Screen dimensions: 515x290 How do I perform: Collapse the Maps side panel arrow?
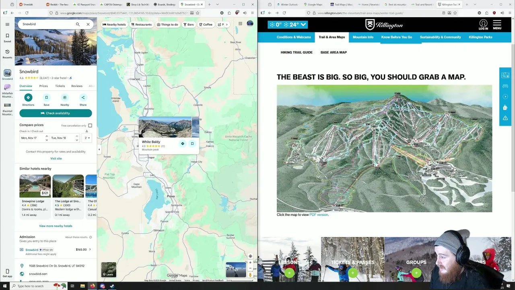pos(99,149)
